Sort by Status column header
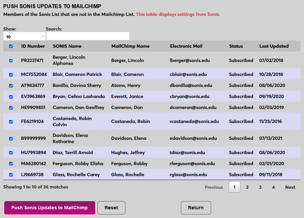This screenshot has height=218, width=304. [x=236, y=46]
